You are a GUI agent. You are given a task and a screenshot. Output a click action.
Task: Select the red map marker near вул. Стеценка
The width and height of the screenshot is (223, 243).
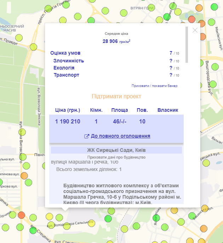click(x=22, y=215)
